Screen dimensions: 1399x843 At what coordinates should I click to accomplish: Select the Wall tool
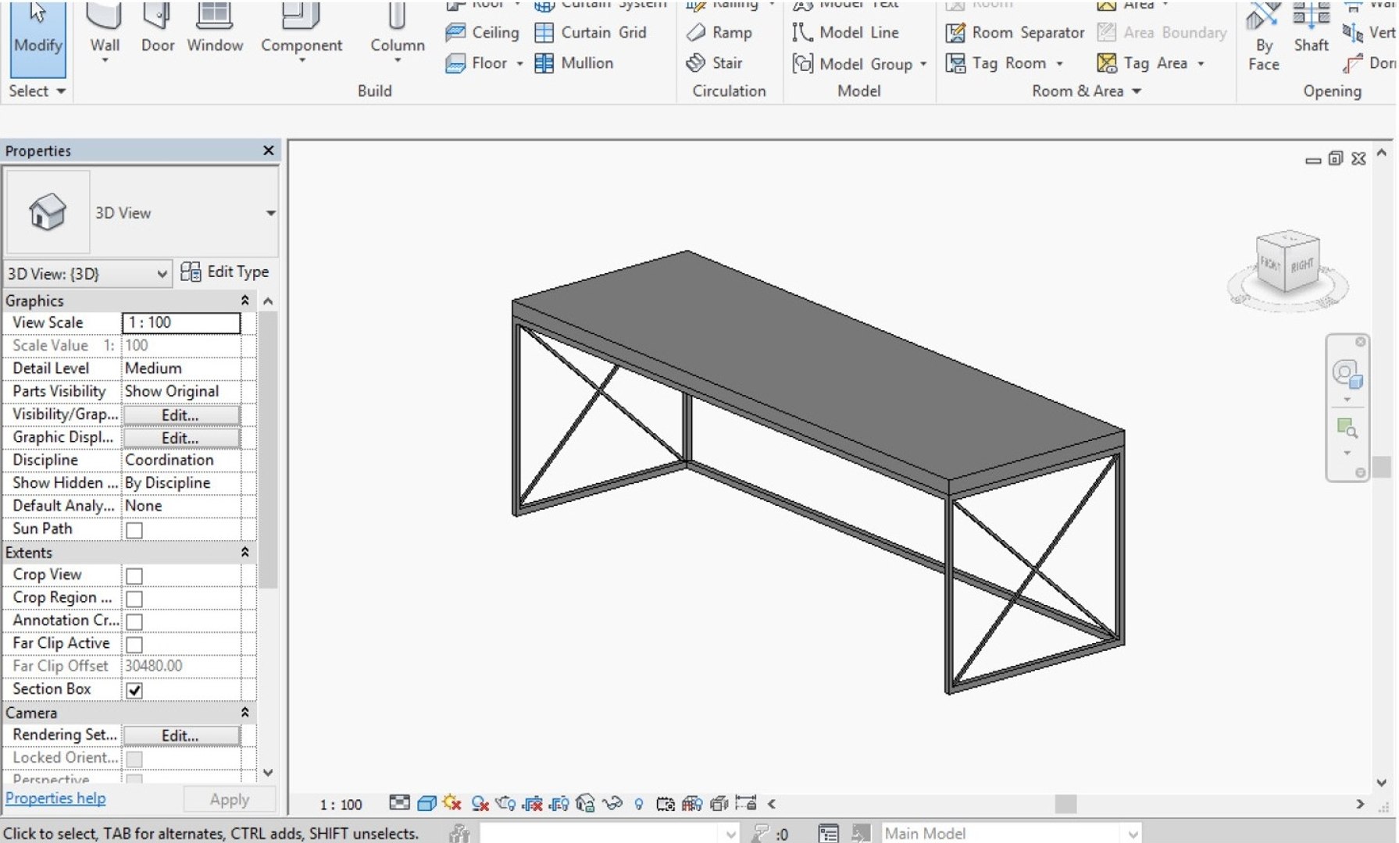coord(105,28)
